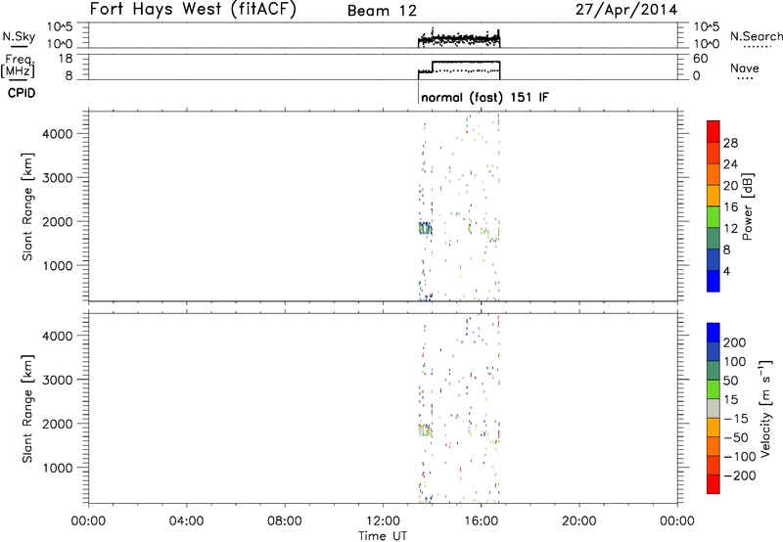Image resolution: width=783 pixels, height=542 pixels.
Task: Click time axis label '04:00'
Action: [x=186, y=521]
